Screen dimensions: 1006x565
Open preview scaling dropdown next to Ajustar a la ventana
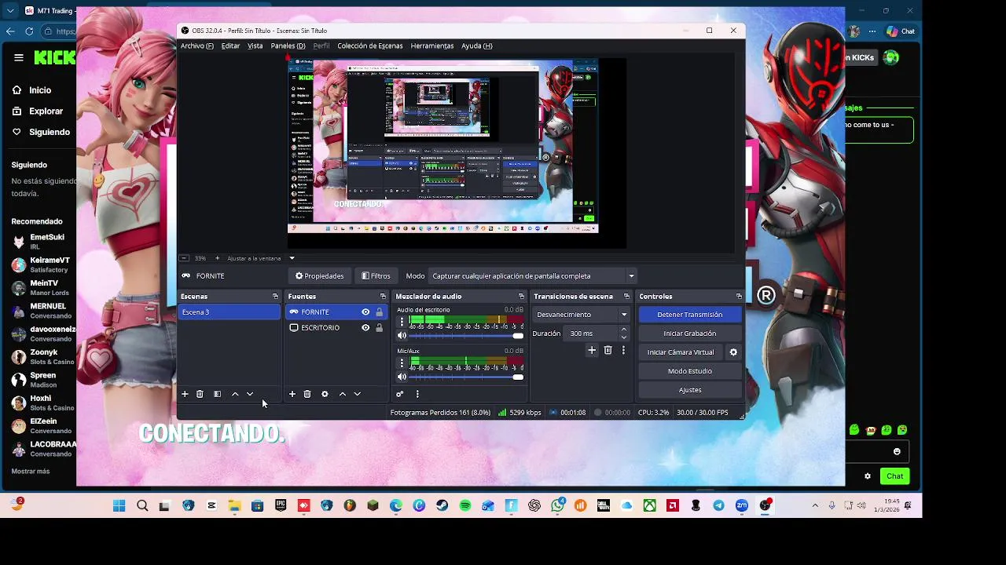(292, 258)
